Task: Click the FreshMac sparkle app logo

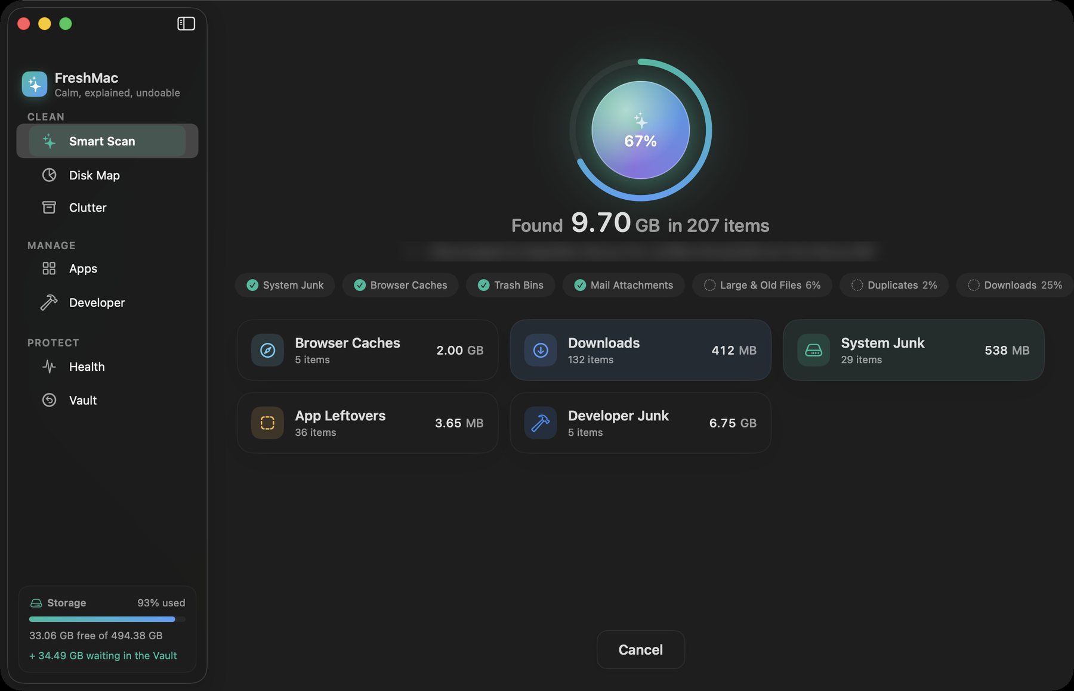Action: coord(35,84)
